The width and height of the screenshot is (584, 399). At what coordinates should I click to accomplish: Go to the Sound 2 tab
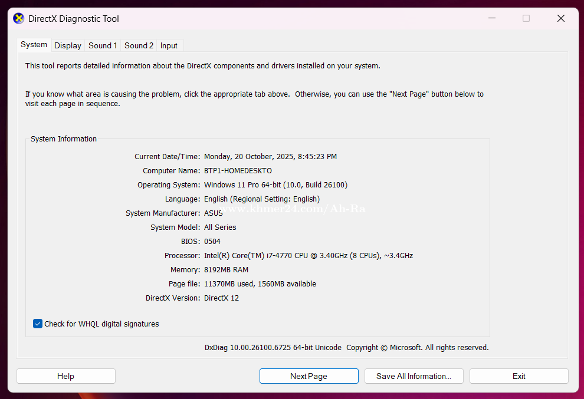coord(139,45)
